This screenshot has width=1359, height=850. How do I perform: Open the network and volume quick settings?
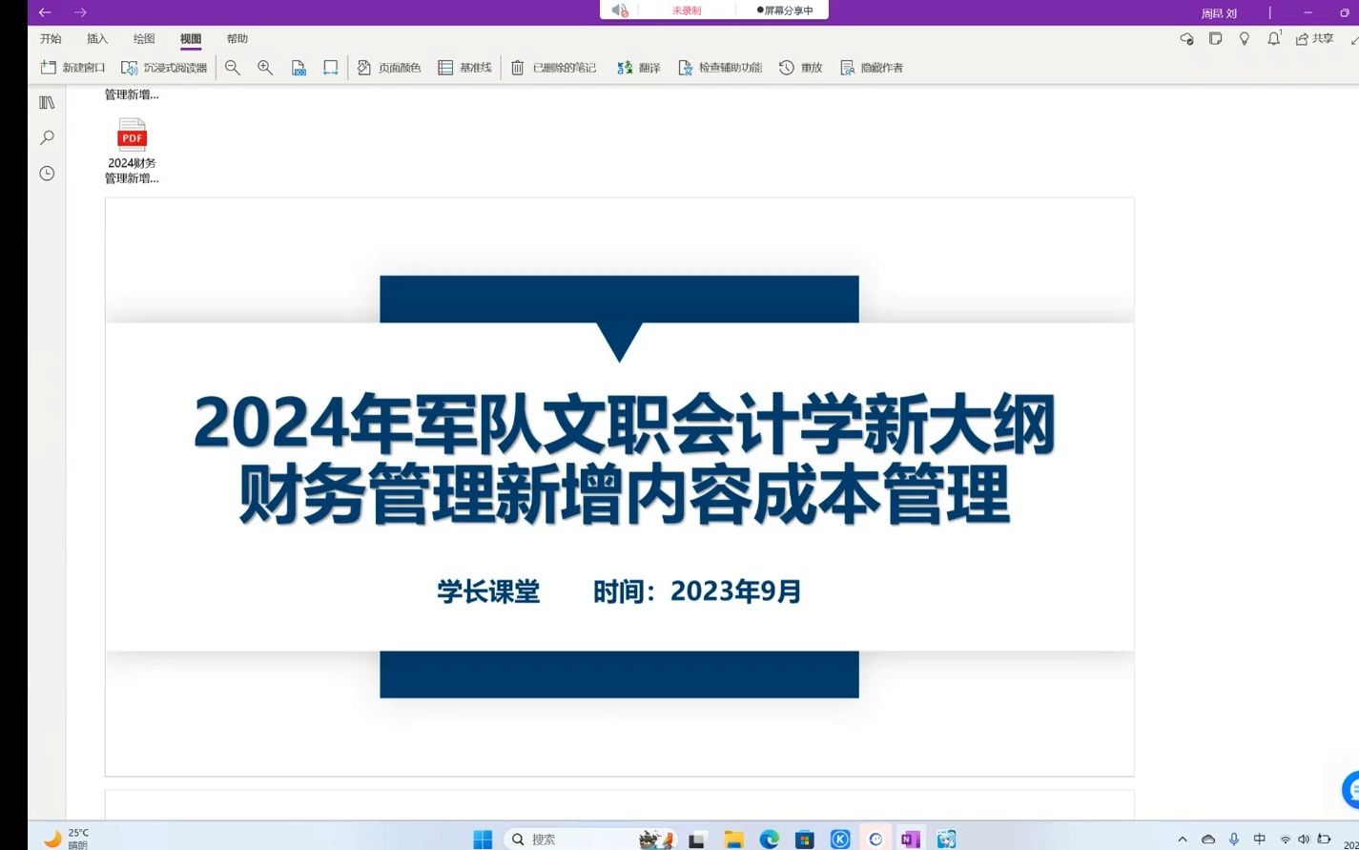coord(1305,840)
